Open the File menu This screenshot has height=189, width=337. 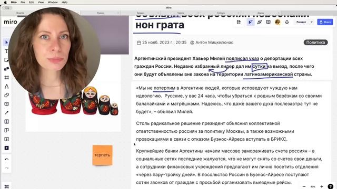point(23,2)
